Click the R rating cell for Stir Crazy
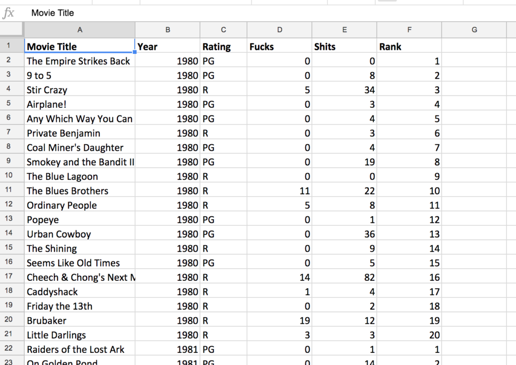The height and width of the screenshot is (365, 516). pyautogui.click(x=223, y=89)
